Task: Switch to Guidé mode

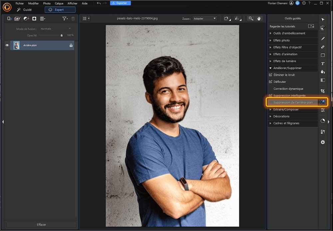Action: coord(24,10)
